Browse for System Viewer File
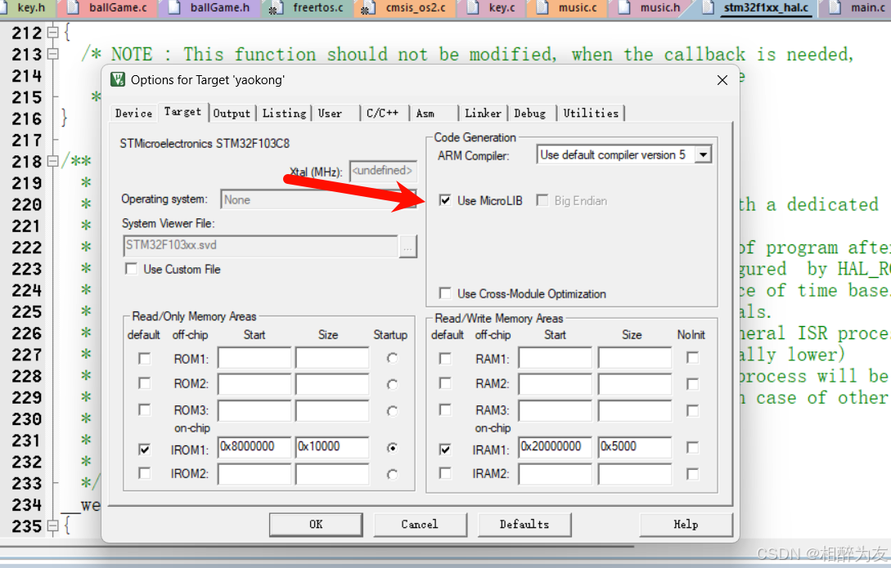 [x=408, y=246]
